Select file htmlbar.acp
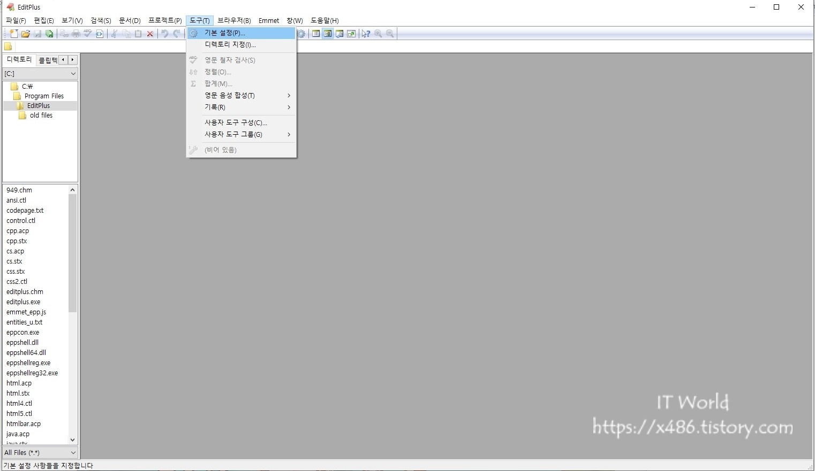815x471 pixels. pos(24,424)
